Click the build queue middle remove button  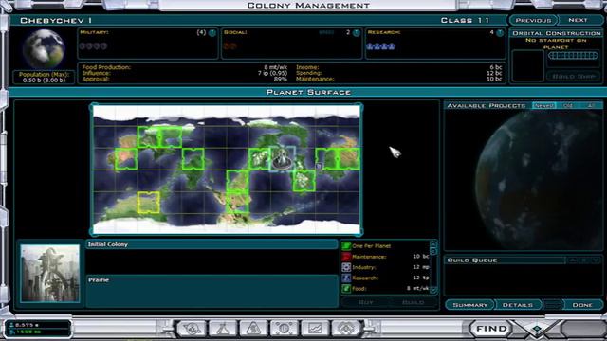584,260
